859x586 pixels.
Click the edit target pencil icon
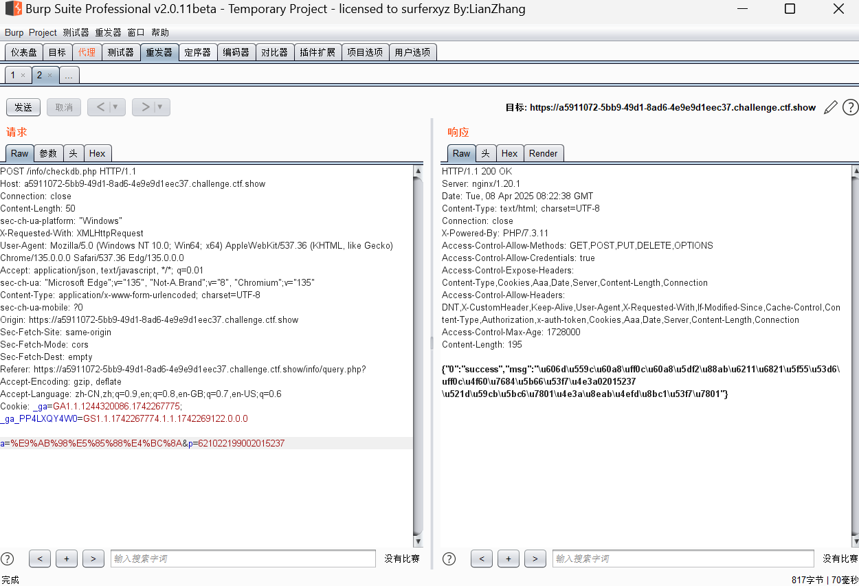pyautogui.click(x=831, y=107)
